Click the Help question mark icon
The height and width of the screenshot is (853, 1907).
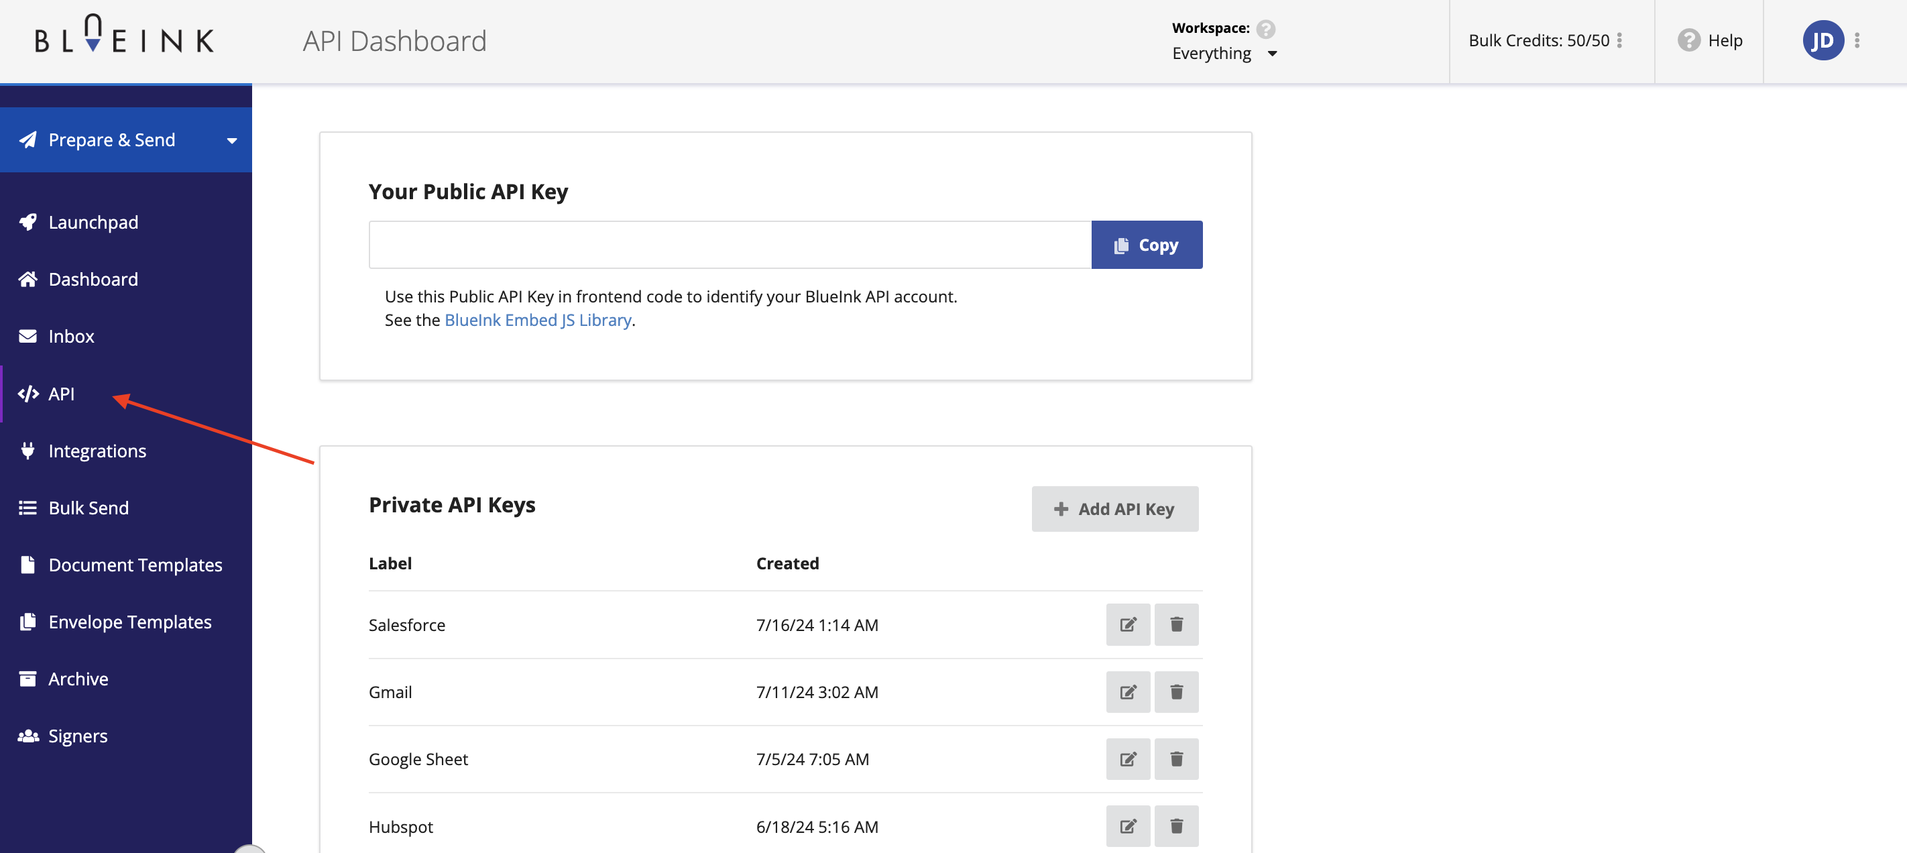click(1688, 40)
